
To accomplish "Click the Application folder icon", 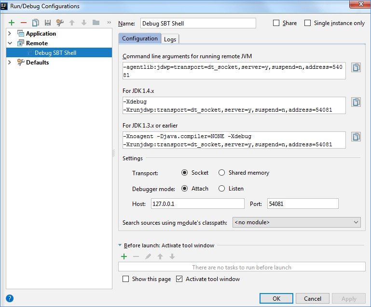I will click(x=21, y=34).
